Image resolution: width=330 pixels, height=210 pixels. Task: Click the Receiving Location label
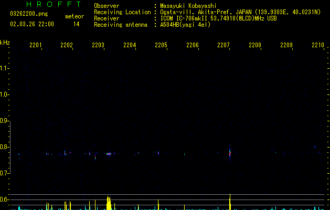(x=122, y=12)
